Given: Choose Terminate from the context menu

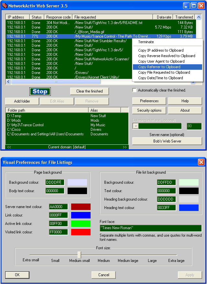Looking at the screenshot, I should tap(146, 42).
